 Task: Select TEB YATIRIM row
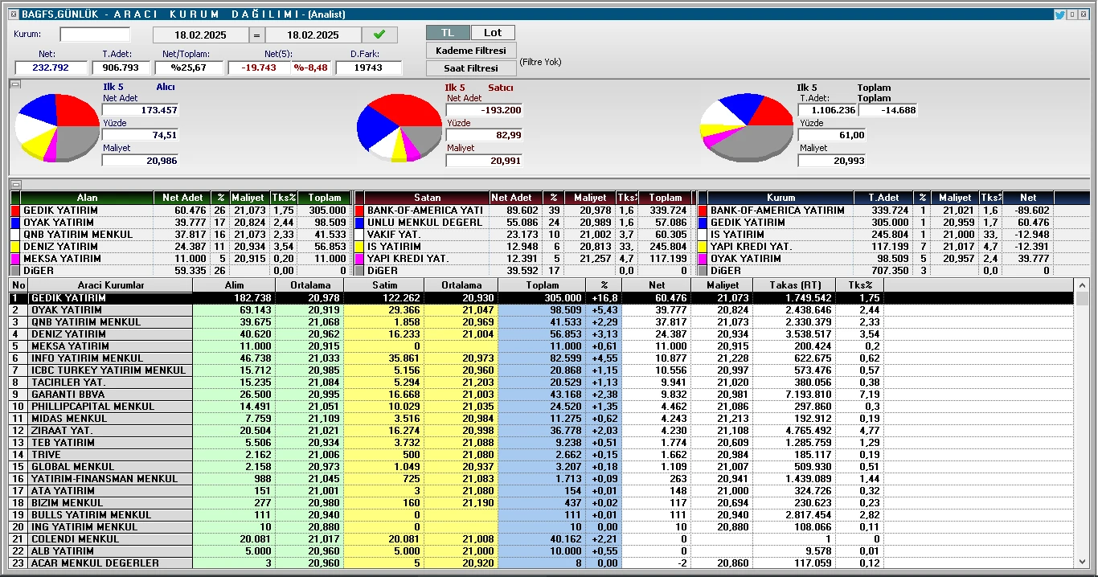[x=543, y=443]
